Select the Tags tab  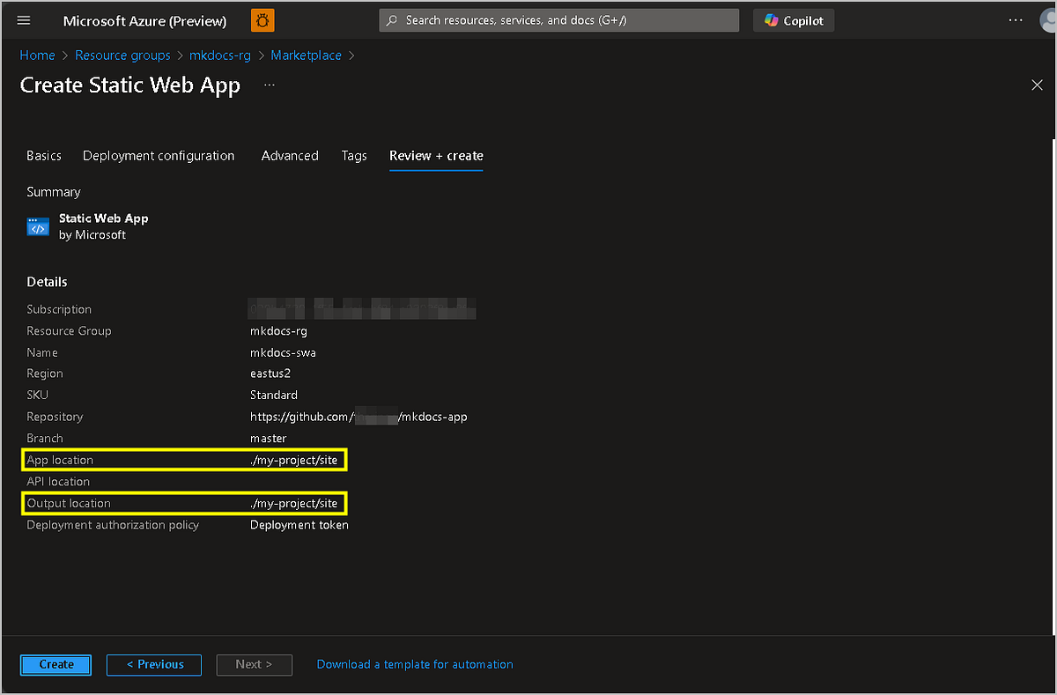click(x=354, y=156)
